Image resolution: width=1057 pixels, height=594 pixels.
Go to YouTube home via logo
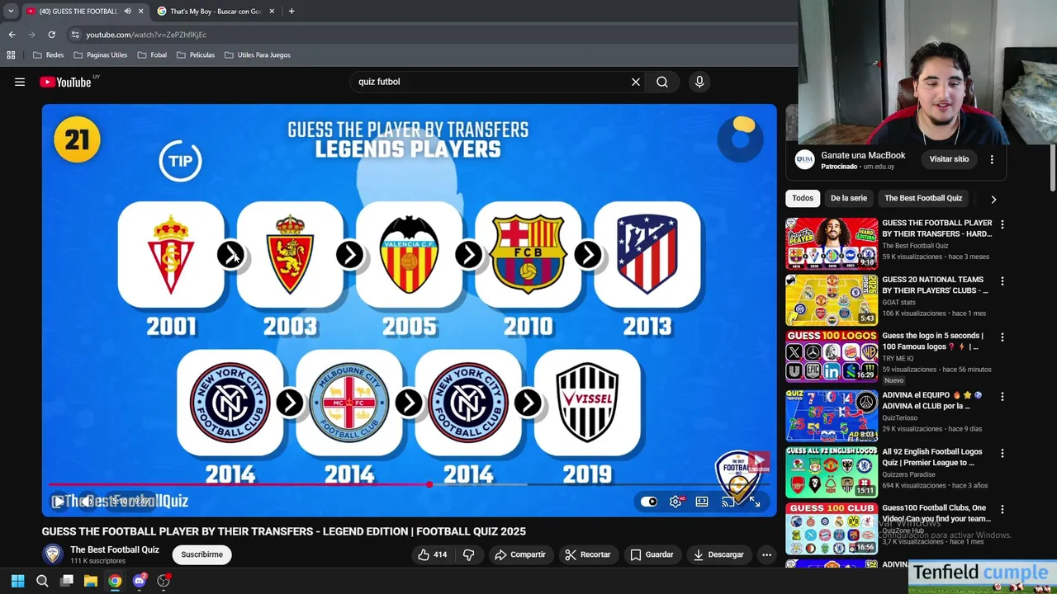coord(65,82)
